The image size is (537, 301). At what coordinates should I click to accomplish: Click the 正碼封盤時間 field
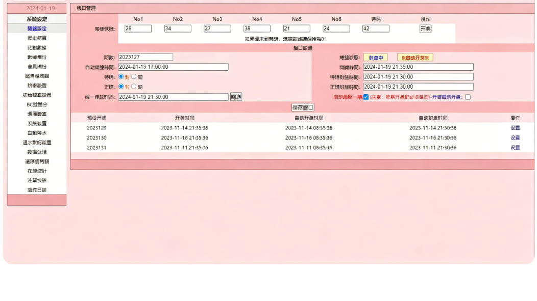[x=419, y=87]
